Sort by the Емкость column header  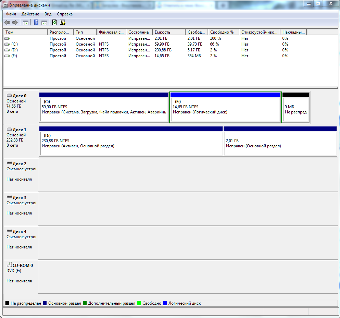tap(169, 32)
